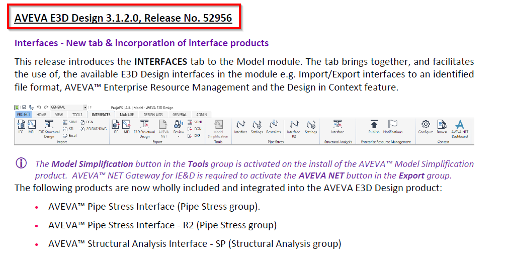This screenshot has width=507, height=264.
Task: Click the Undo arrow icon
Action: (39, 107)
